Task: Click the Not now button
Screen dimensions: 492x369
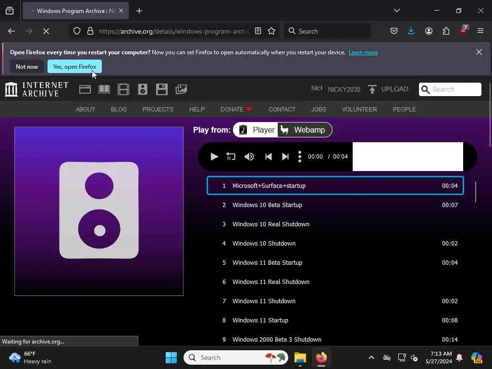Action: coord(27,66)
